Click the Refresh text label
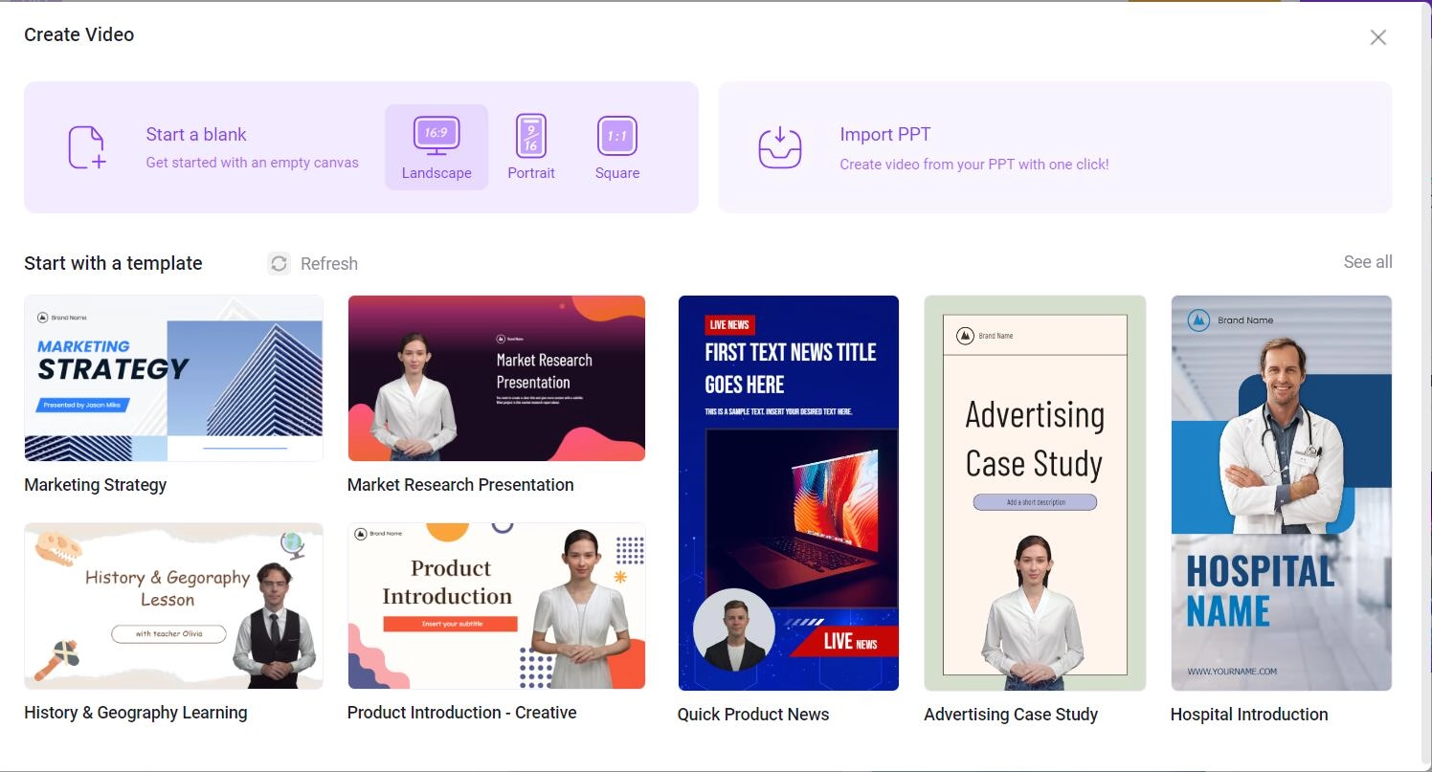The height and width of the screenshot is (772, 1432). [328, 264]
